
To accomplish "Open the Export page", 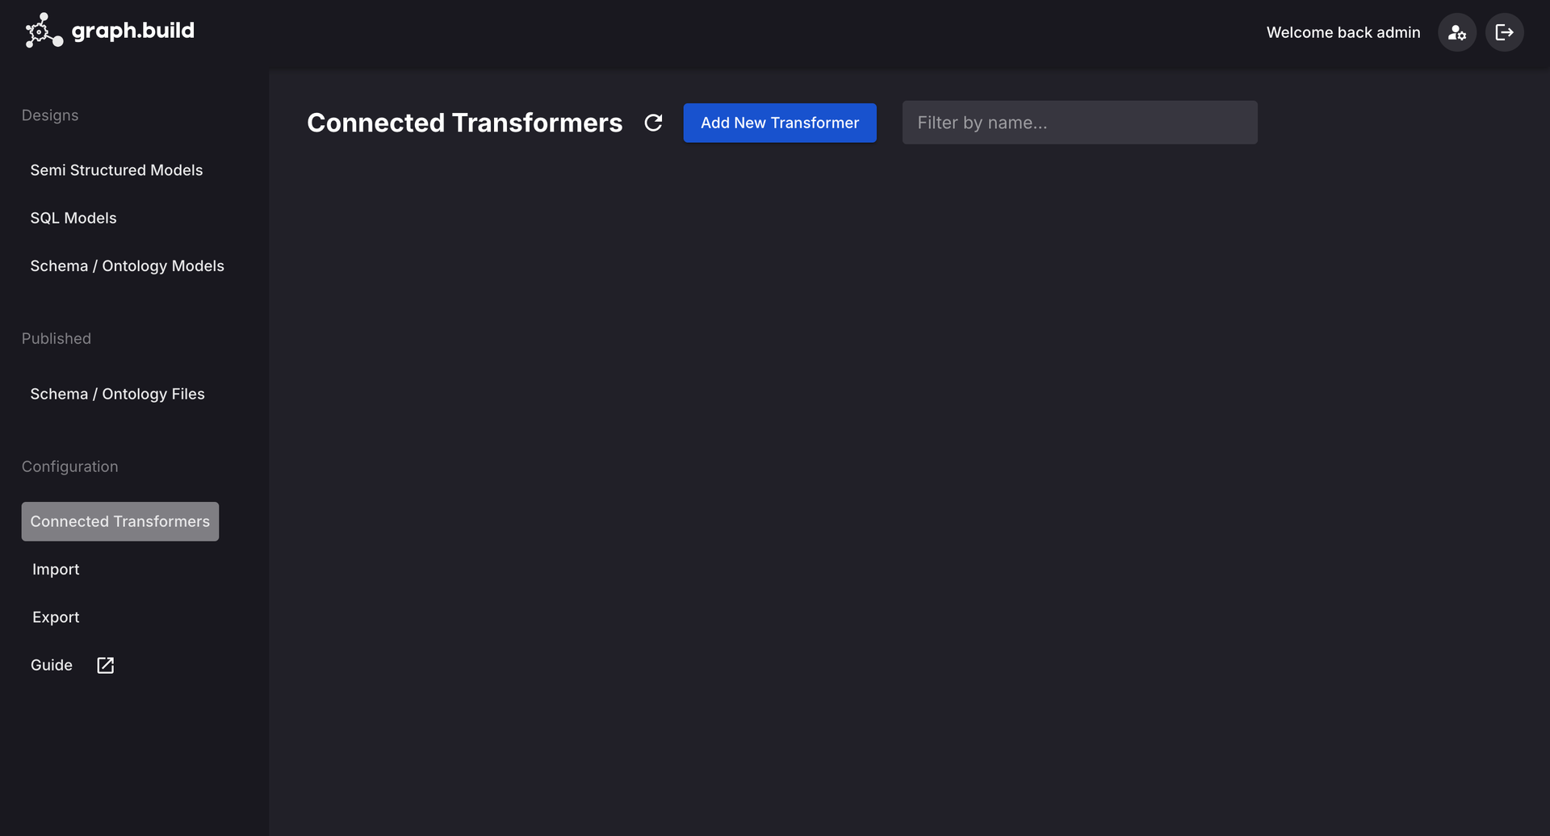I will 56,617.
